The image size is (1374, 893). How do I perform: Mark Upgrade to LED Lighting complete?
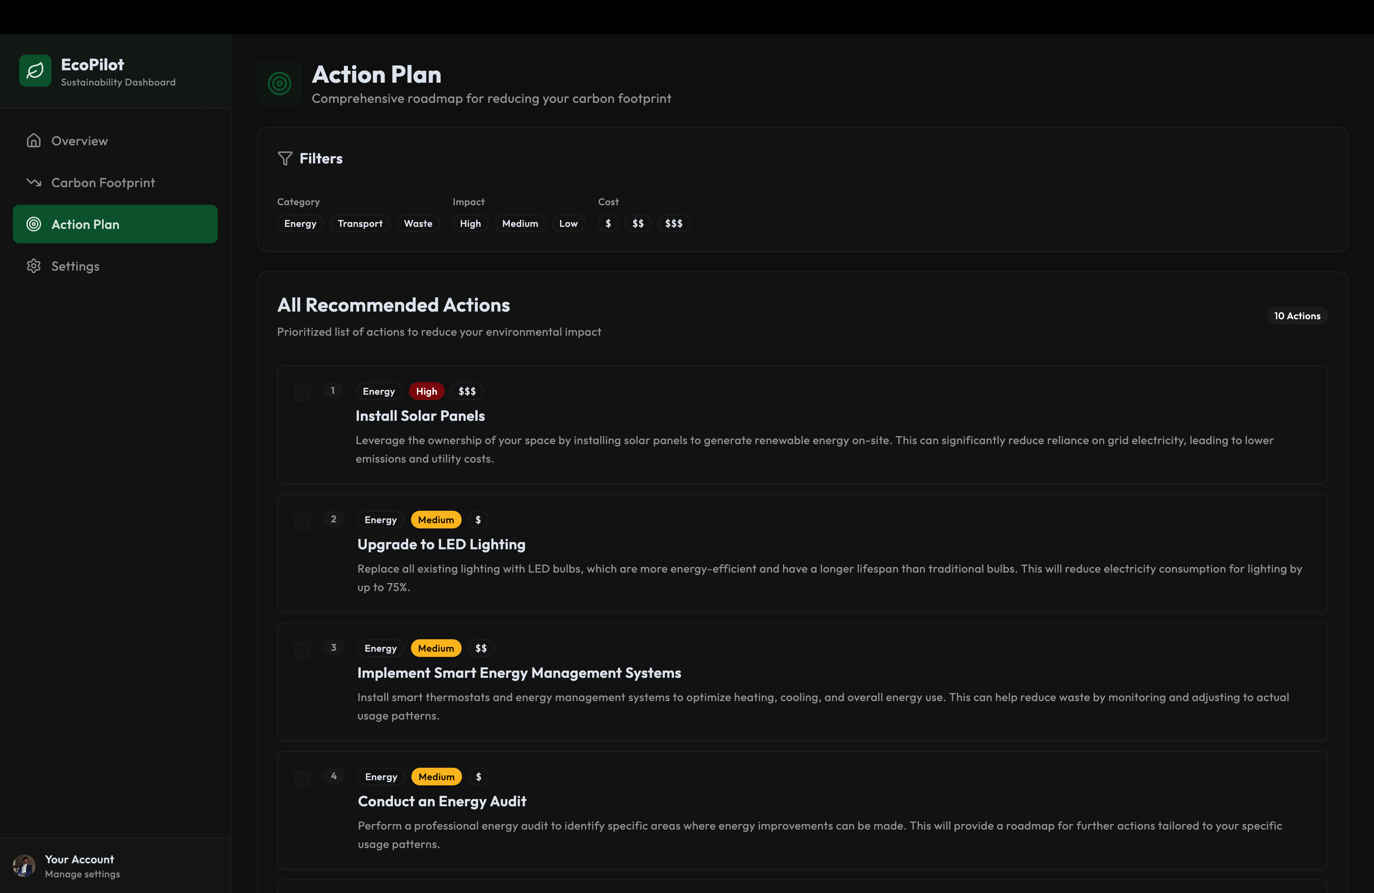click(x=302, y=522)
